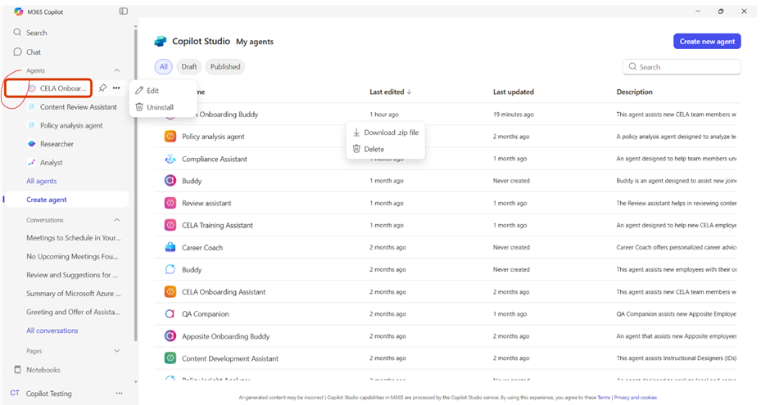Click Create new agent button
This screenshot has height=405, width=770.
pos(707,41)
